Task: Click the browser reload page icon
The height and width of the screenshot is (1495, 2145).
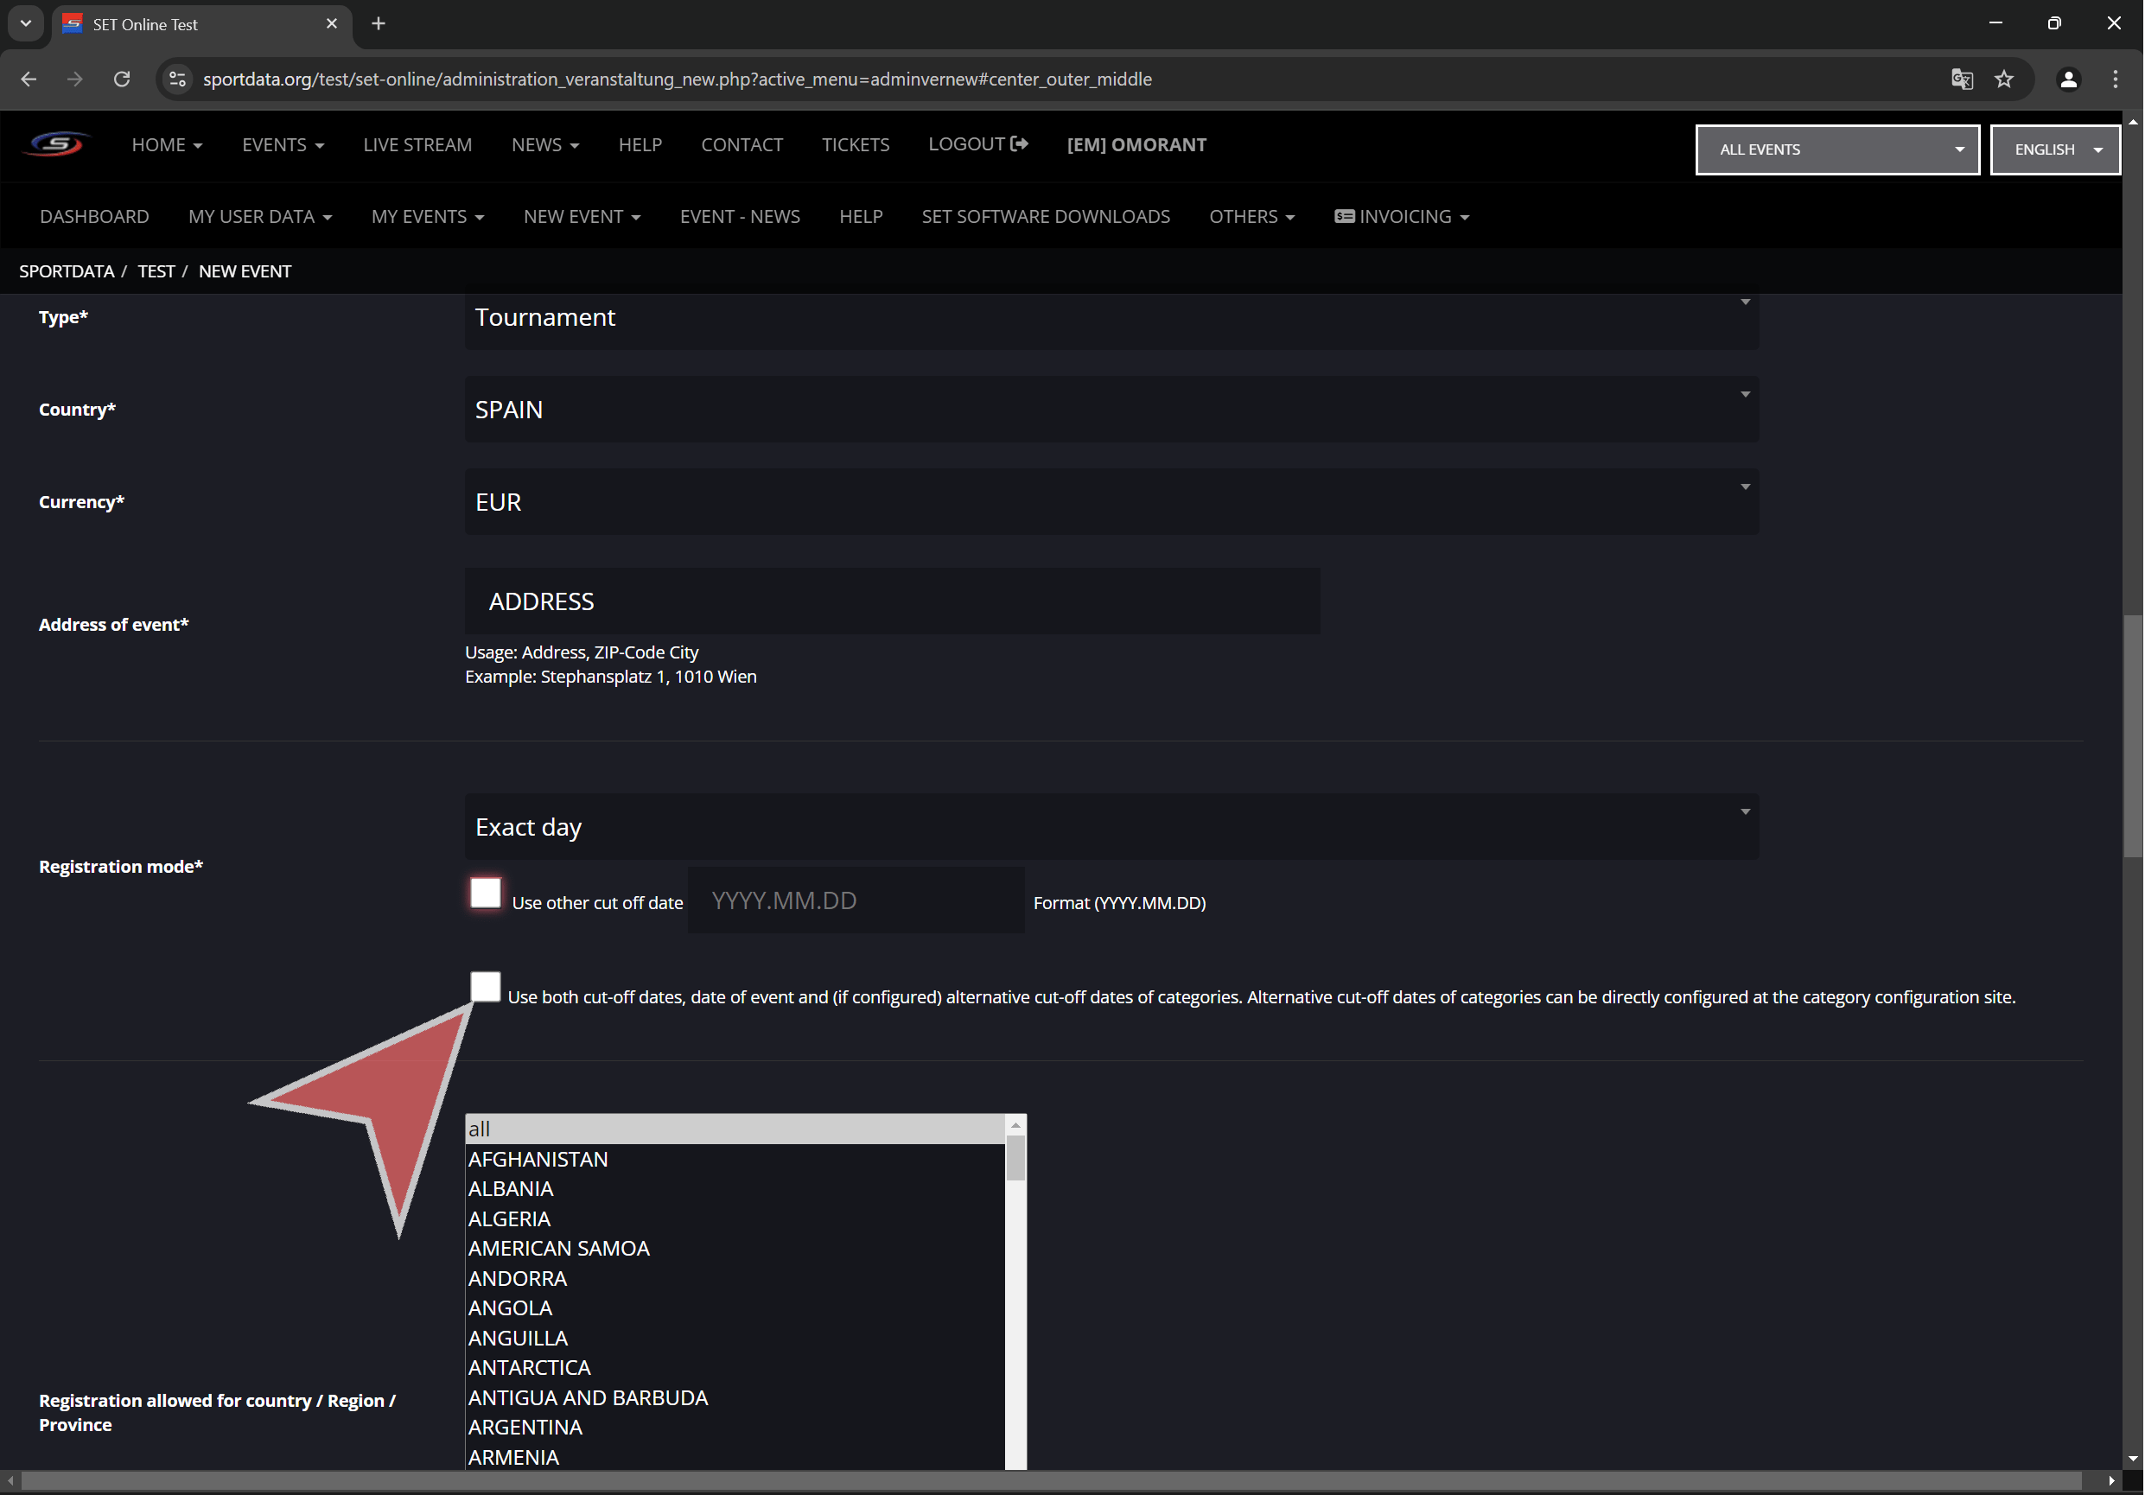Action: [x=122, y=80]
